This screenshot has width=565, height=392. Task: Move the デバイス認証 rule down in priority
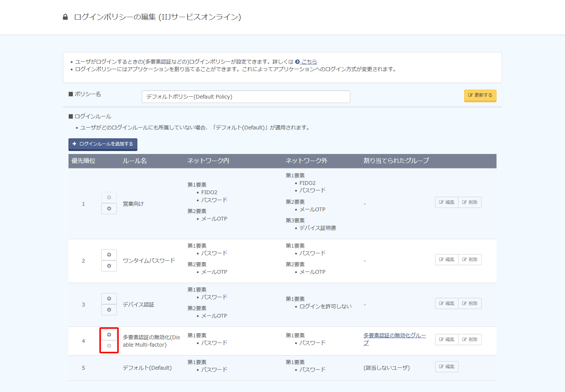tap(109, 310)
